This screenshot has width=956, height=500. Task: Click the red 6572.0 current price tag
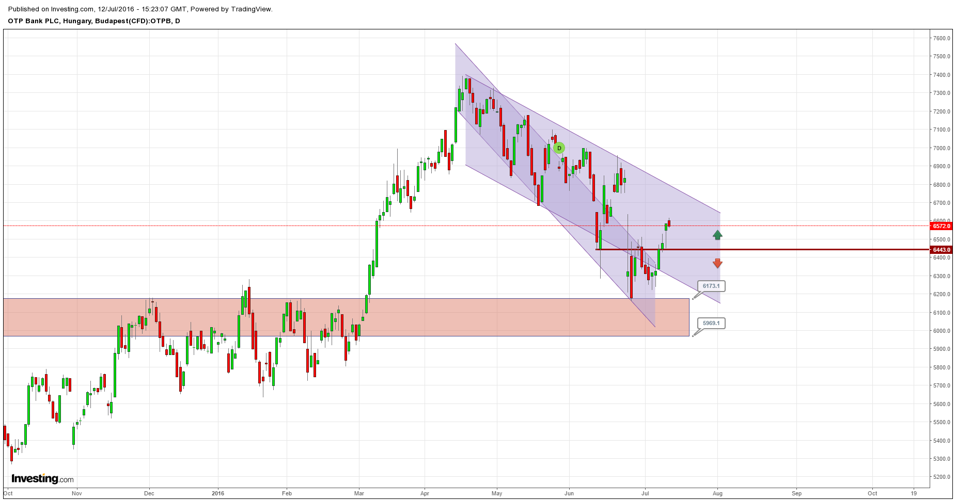pos(941,226)
